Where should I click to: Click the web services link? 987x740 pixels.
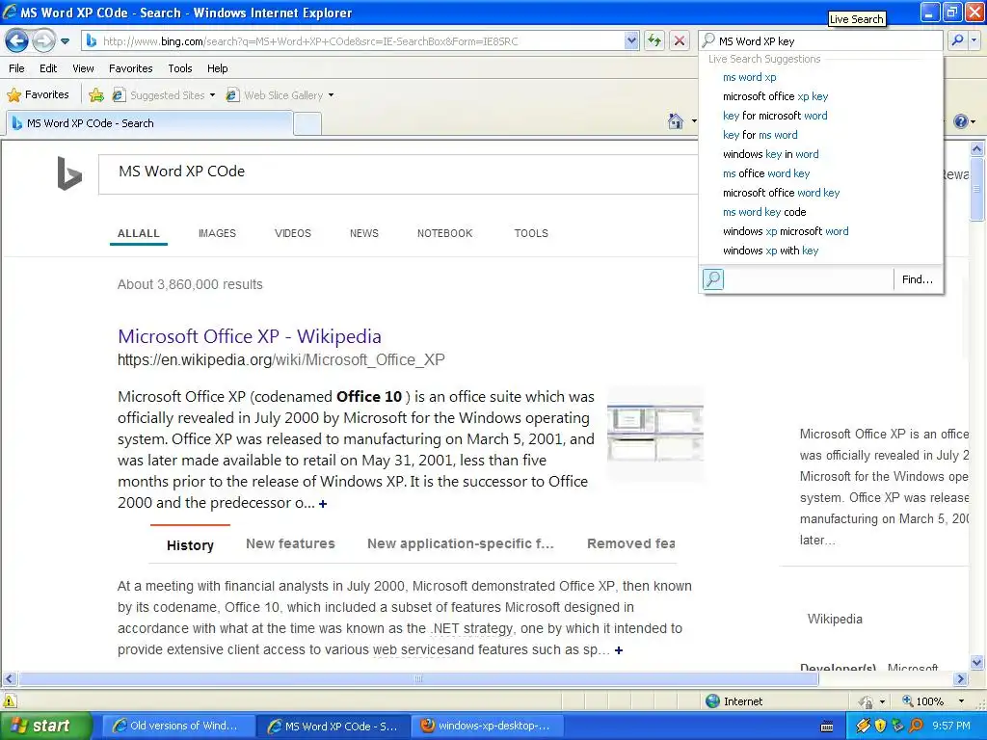tap(412, 650)
